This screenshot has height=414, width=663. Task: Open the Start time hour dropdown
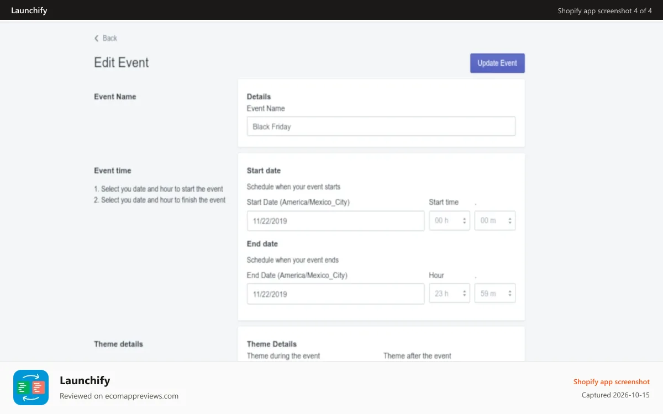pos(450,220)
